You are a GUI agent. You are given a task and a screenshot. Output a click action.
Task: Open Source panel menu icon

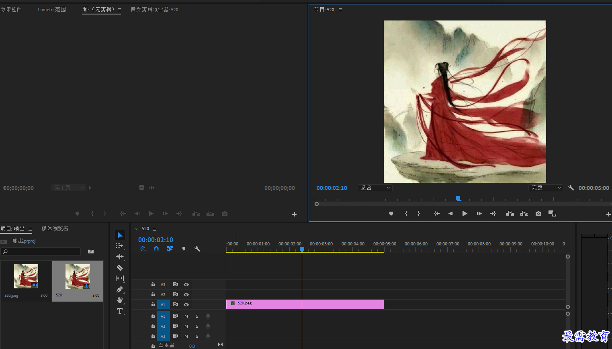119,10
